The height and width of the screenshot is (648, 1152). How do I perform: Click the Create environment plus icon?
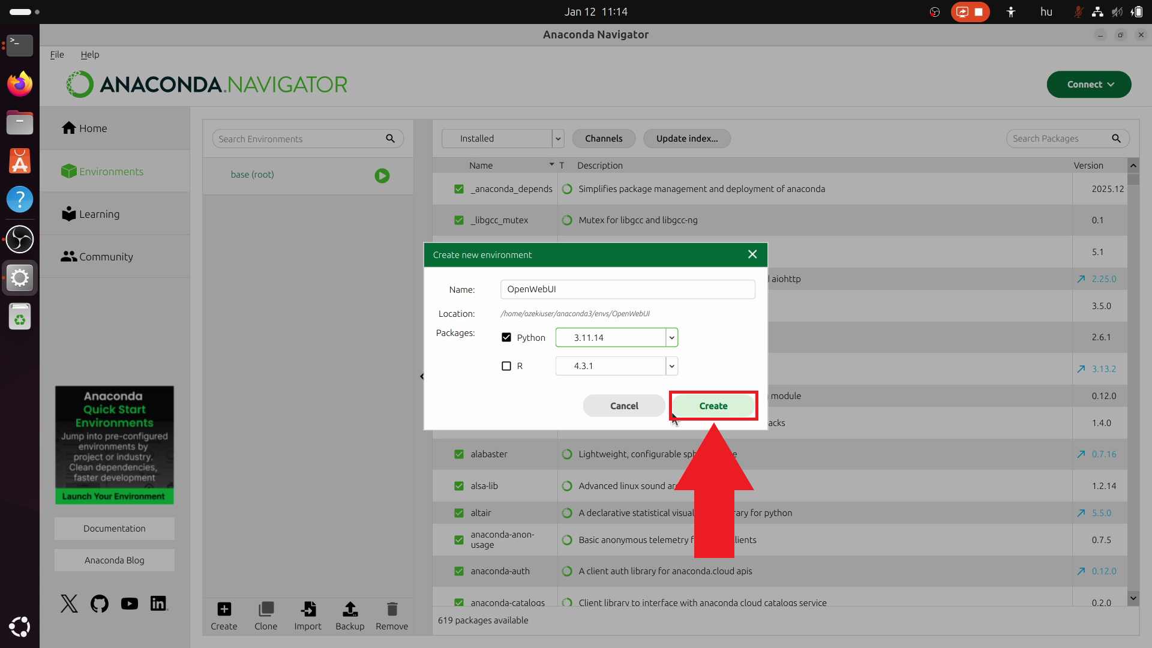pyautogui.click(x=224, y=609)
